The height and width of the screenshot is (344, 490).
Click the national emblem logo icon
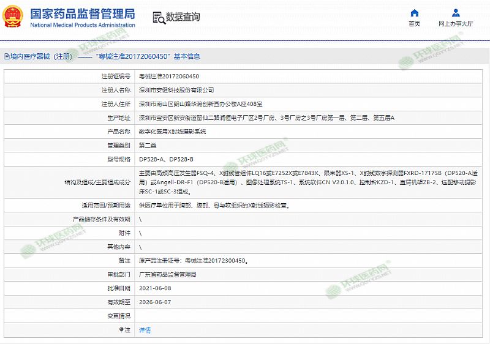15,18
